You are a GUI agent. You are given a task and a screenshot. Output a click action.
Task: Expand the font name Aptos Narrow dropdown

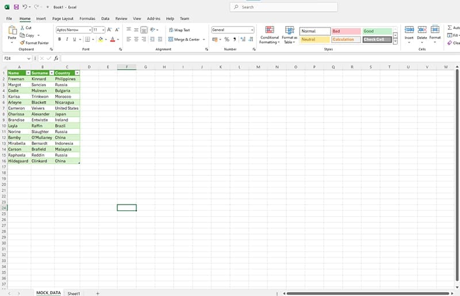[x=90, y=29]
